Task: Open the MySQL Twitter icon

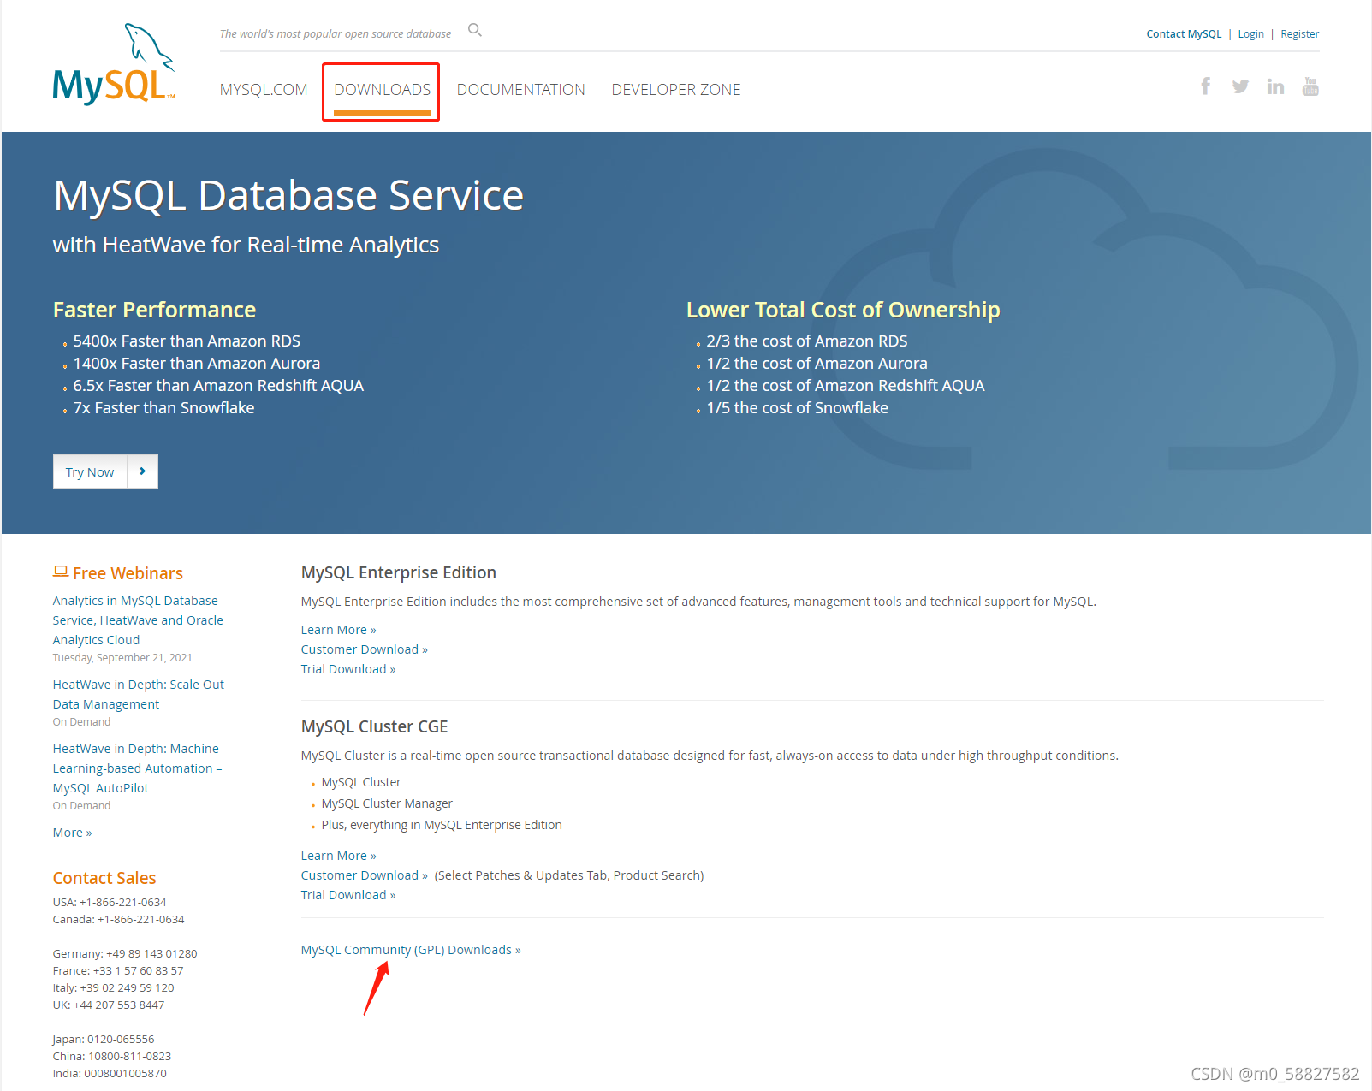Action: point(1240,86)
